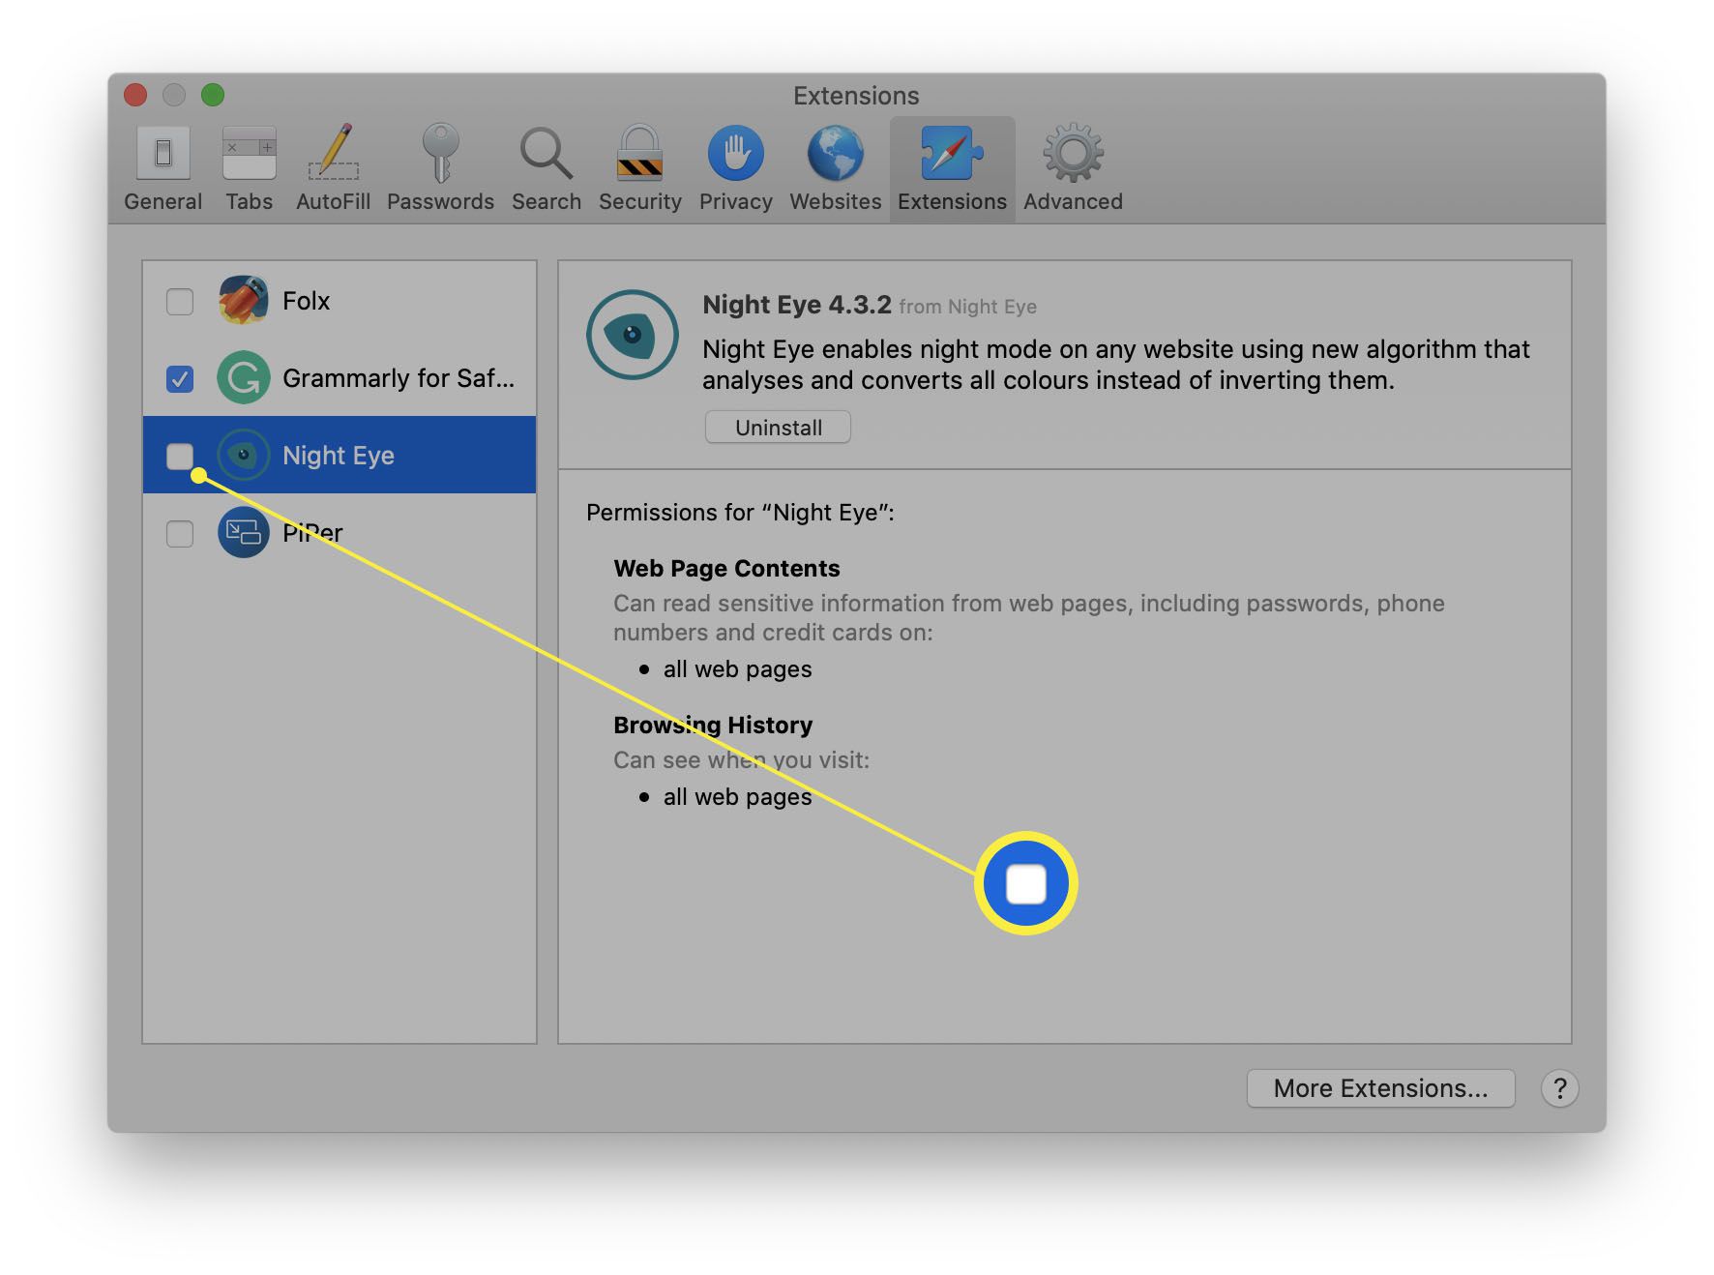Screen dimensions: 1714x1275
Task: Switch to the General tab label
Action: [163, 201]
